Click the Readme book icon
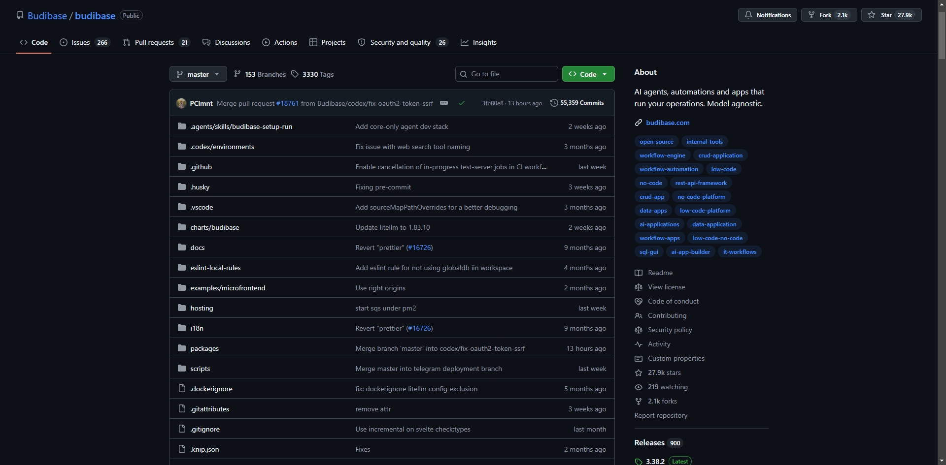 point(639,273)
